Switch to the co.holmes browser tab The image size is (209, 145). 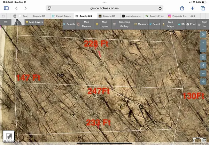132,16
